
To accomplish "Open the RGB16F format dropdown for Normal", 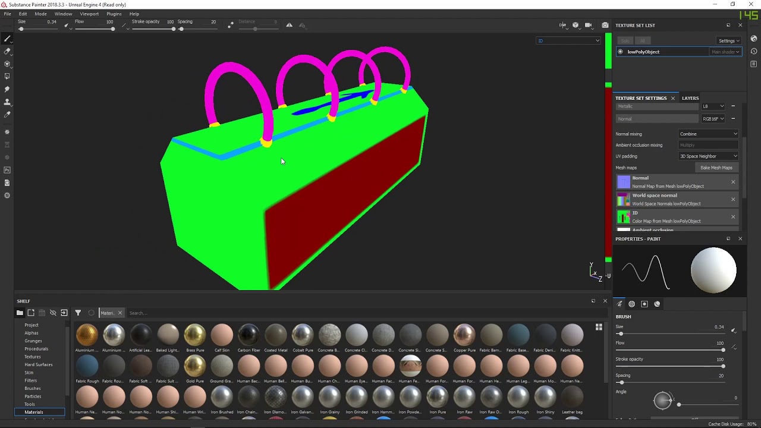I will (713, 119).
